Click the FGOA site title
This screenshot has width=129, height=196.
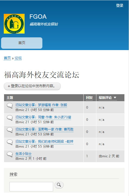coord(38,17)
